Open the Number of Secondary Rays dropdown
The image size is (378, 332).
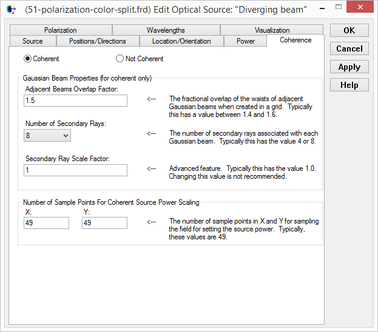tap(48, 136)
